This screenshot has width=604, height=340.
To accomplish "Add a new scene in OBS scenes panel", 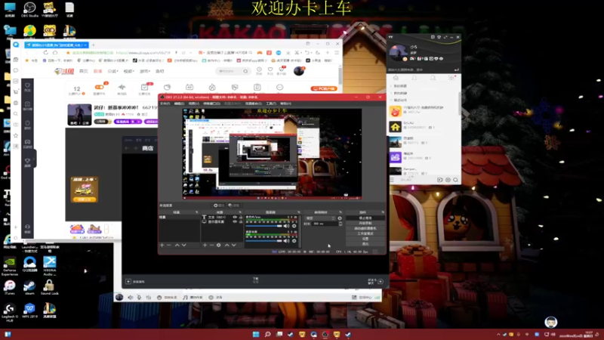I will click(x=162, y=245).
